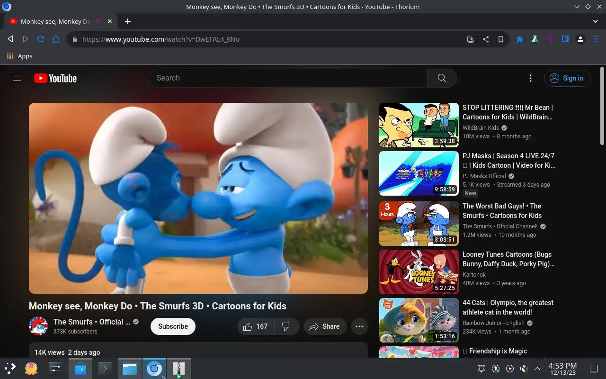Viewport: 606px width, 379px height.
Task: Like the video with thumbs up
Action: (256, 326)
